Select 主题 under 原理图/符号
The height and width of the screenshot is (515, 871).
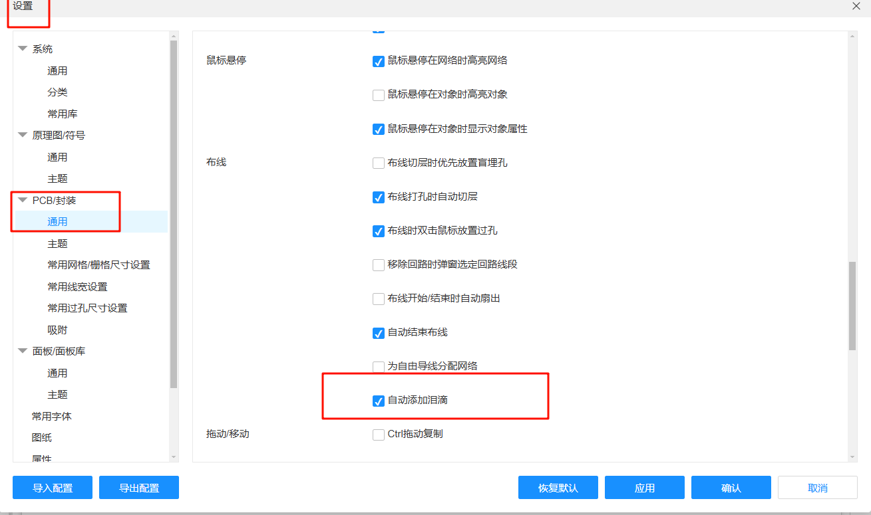57,179
